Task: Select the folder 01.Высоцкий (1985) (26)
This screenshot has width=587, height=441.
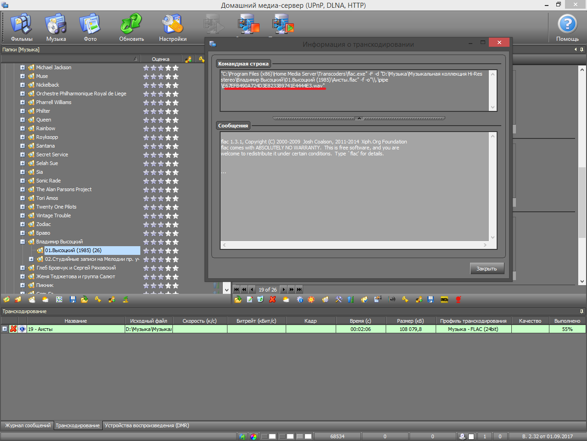Action: [x=73, y=250]
